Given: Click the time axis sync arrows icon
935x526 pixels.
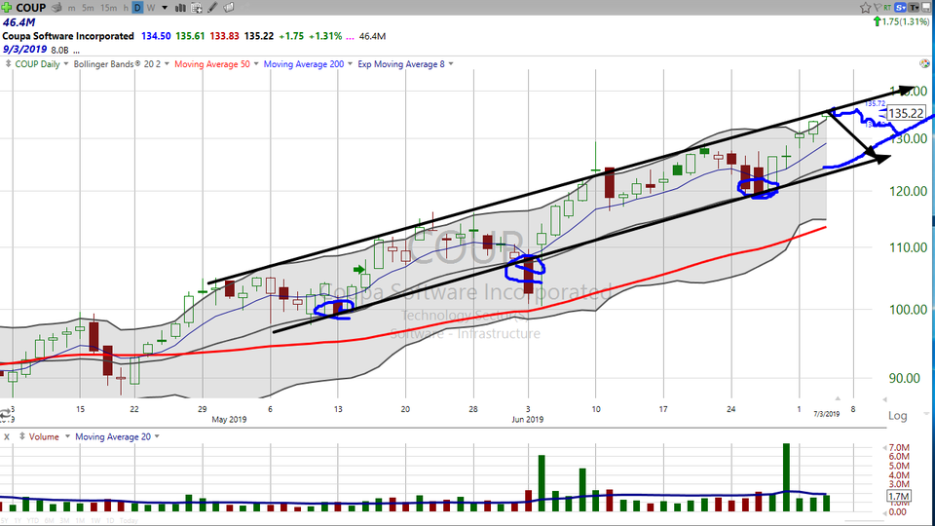Looking at the screenshot, I should click(x=6, y=413).
